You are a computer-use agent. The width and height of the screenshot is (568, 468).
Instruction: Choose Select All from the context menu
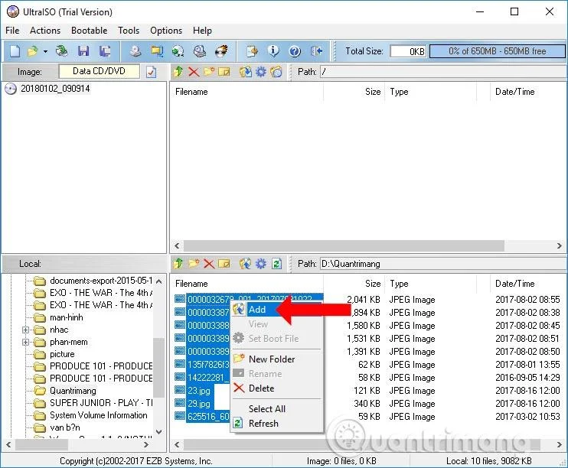click(x=276, y=408)
